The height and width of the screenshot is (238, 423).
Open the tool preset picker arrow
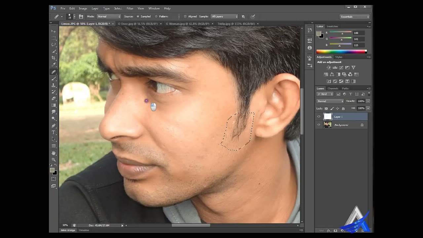pyautogui.click(x=61, y=17)
